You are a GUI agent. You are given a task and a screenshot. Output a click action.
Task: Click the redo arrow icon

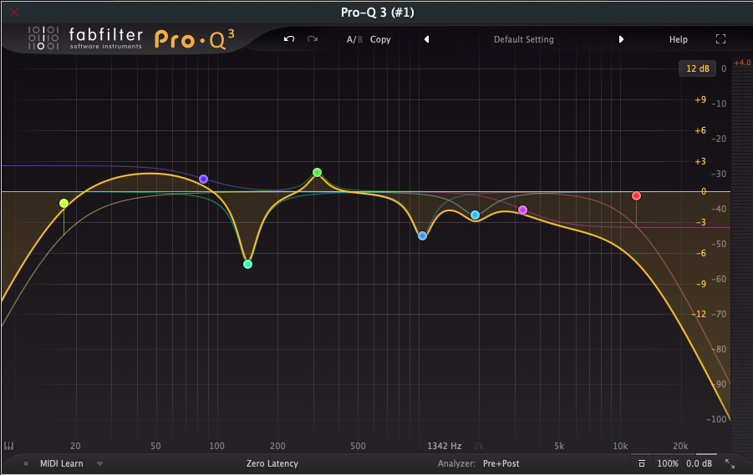(313, 39)
